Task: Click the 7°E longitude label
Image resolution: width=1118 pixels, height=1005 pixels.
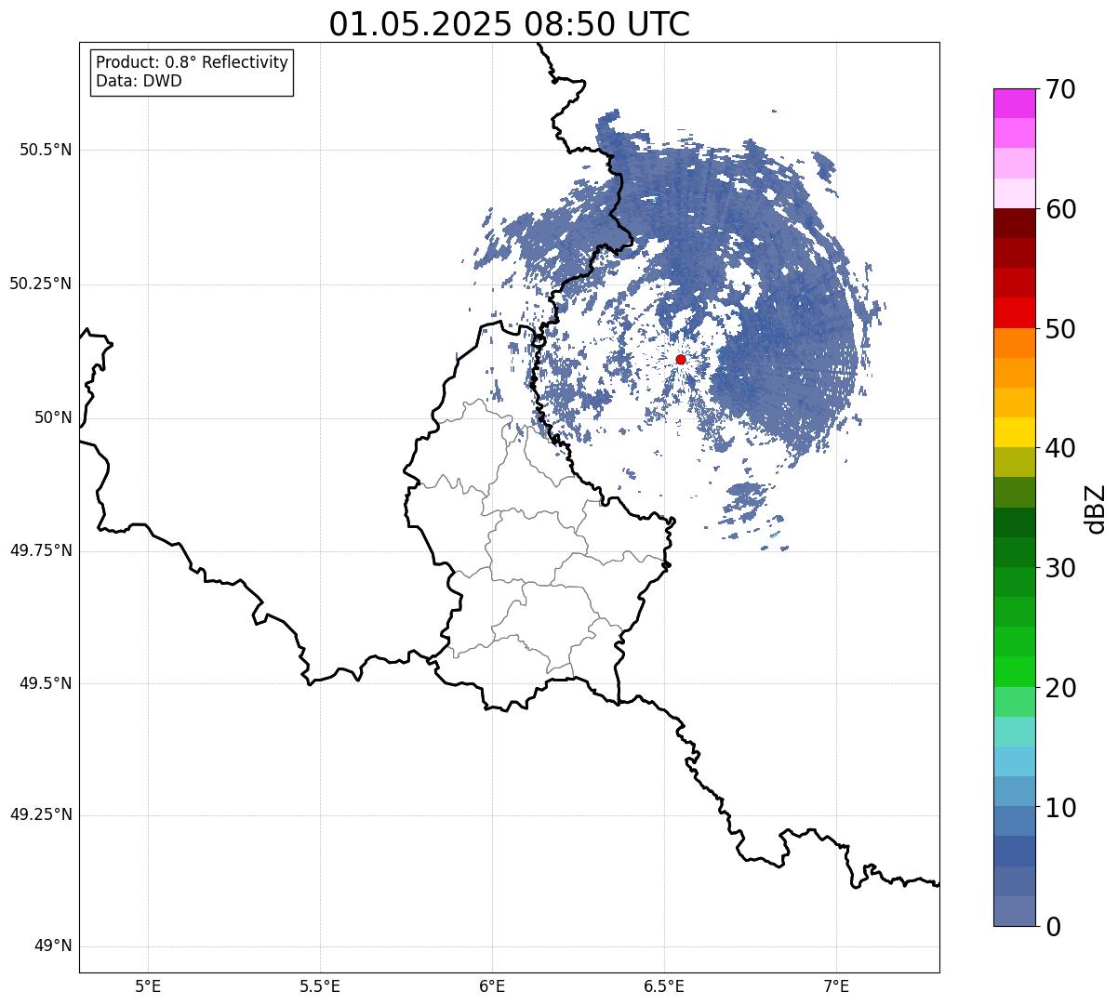Action: click(x=837, y=985)
